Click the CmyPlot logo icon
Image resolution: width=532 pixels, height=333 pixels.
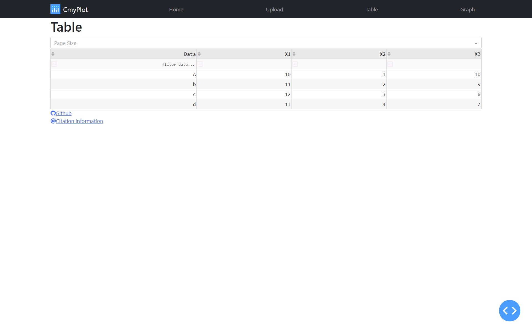coord(55,9)
